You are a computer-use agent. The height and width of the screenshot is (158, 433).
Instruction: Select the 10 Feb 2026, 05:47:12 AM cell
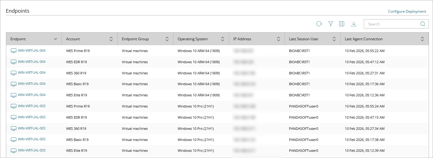(365, 62)
